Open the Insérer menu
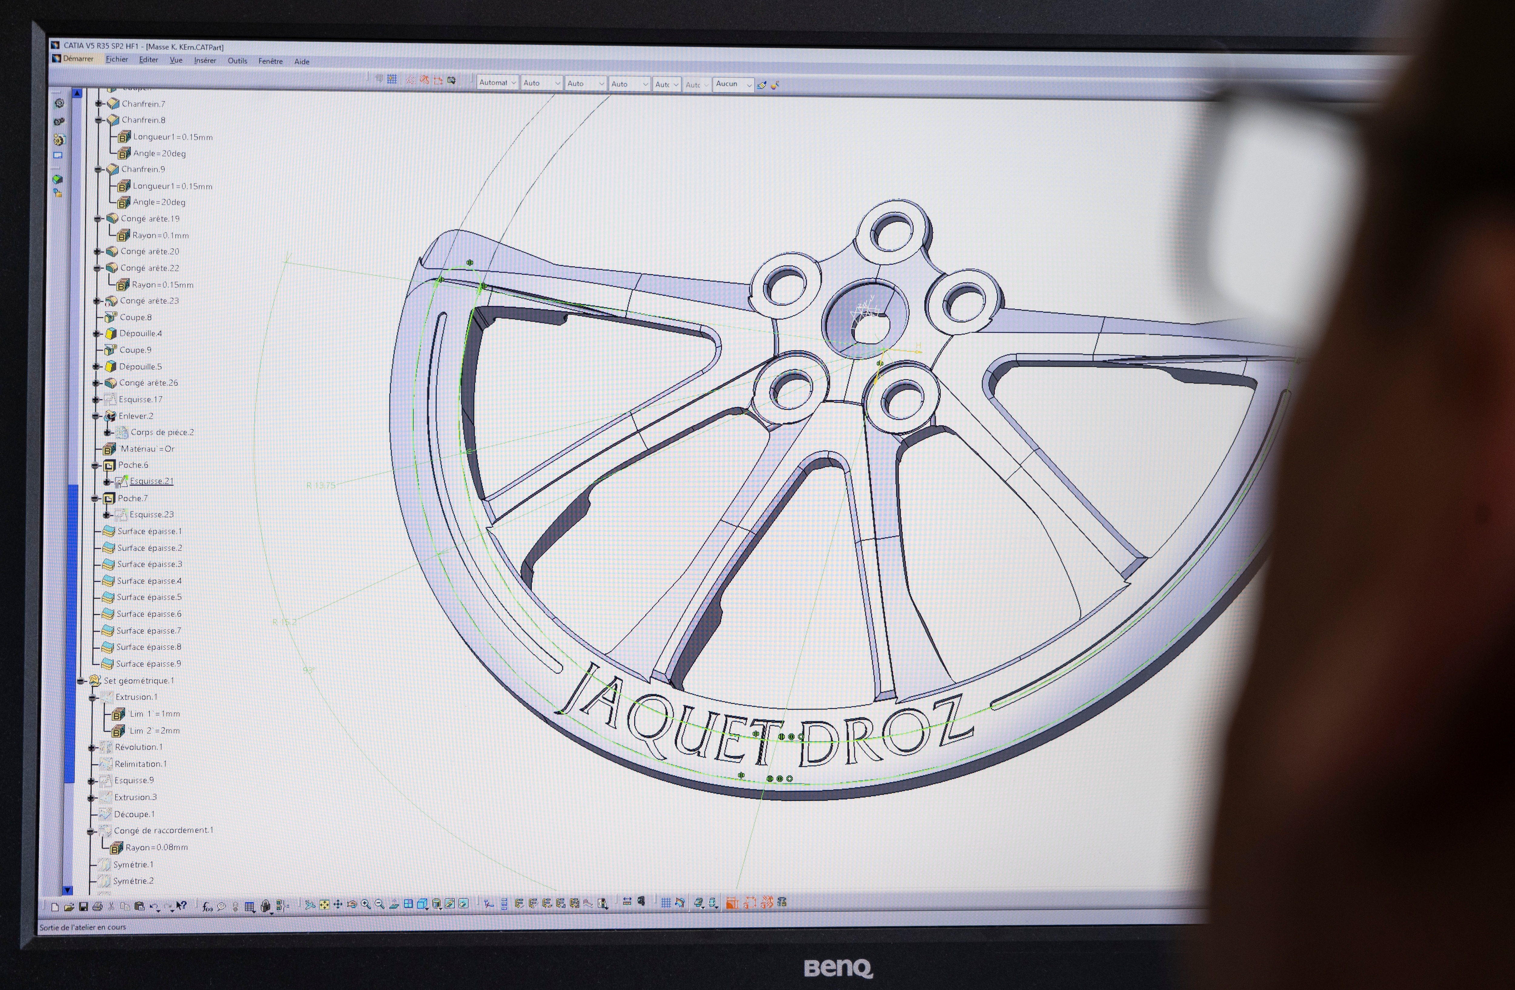The width and height of the screenshot is (1515, 990). click(205, 61)
